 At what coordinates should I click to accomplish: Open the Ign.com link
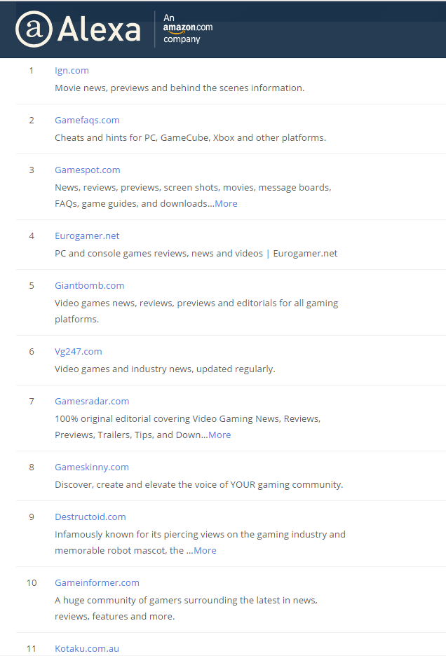click(x=72, y=70)
